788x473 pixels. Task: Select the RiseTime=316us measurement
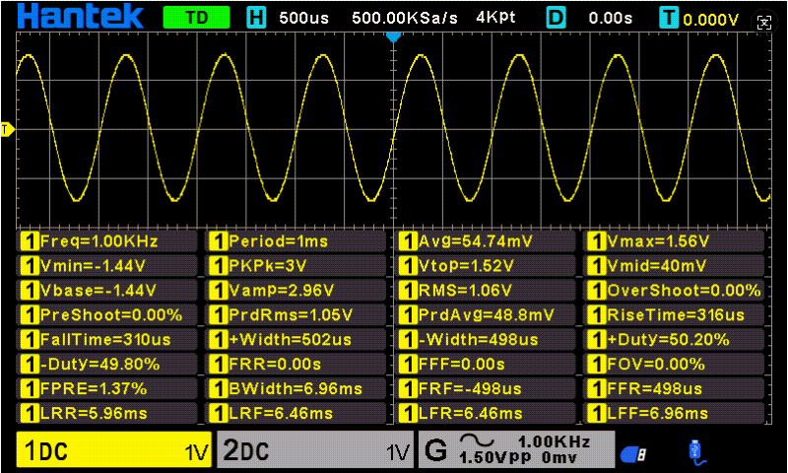pyautogui.click(x=677, y=314)
